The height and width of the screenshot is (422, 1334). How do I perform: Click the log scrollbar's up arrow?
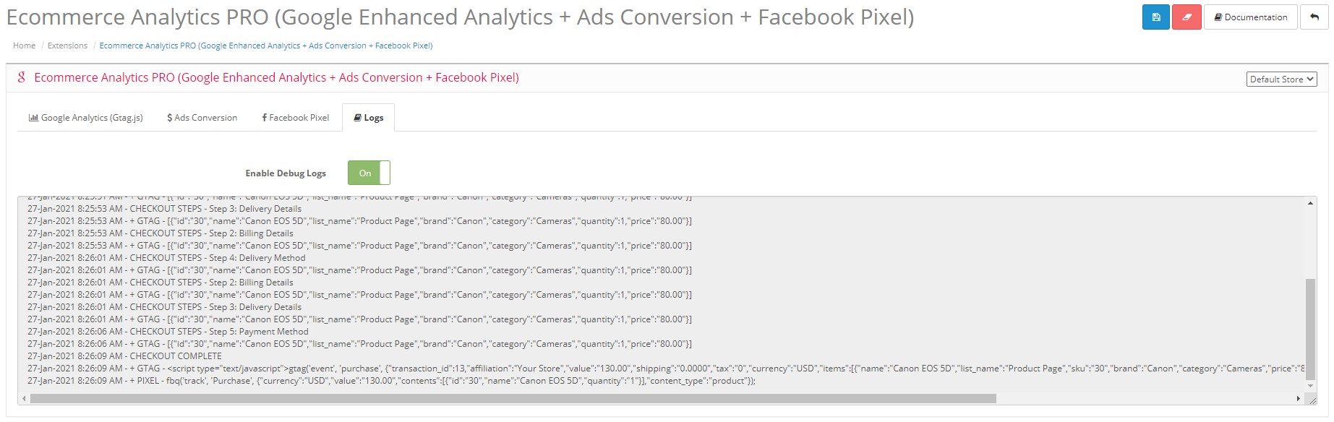[1311, 203]
